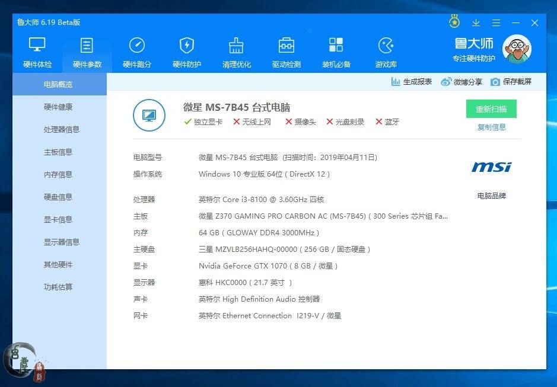
Task: Click the MSI brand logo
Action: (491, 168)
